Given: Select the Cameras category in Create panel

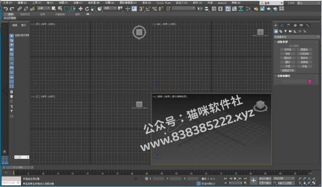Looking at the screenshot, I should tap(290, 31).
